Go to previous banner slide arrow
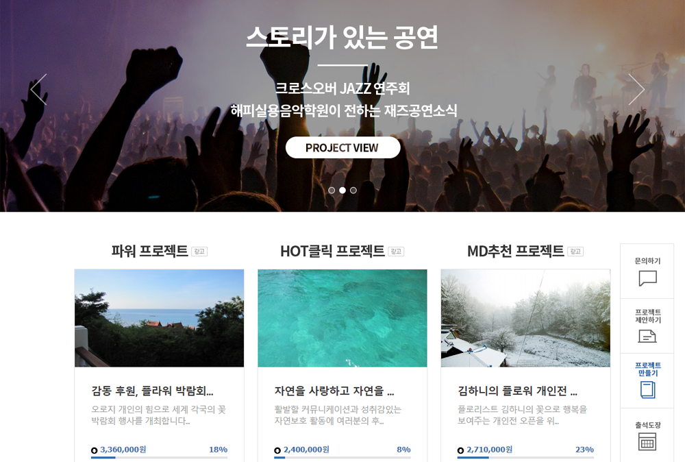685x462 pixels. 39,89
